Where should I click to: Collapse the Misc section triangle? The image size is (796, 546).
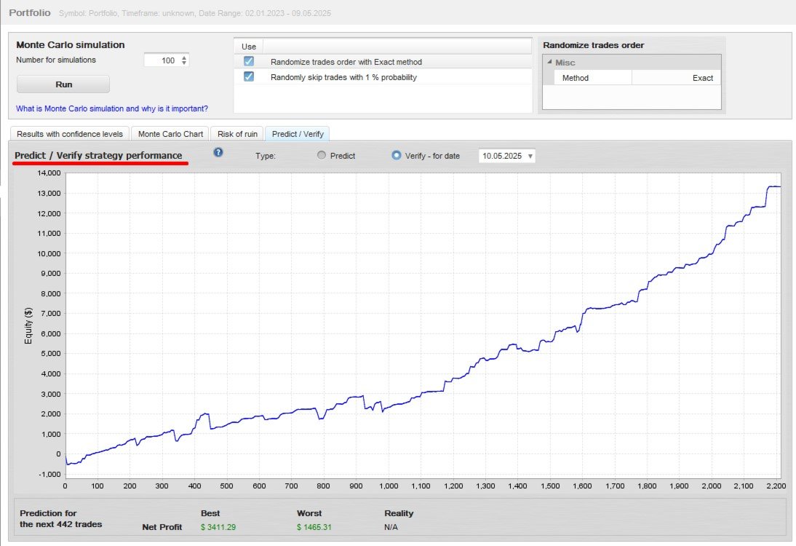coord(549,62)
